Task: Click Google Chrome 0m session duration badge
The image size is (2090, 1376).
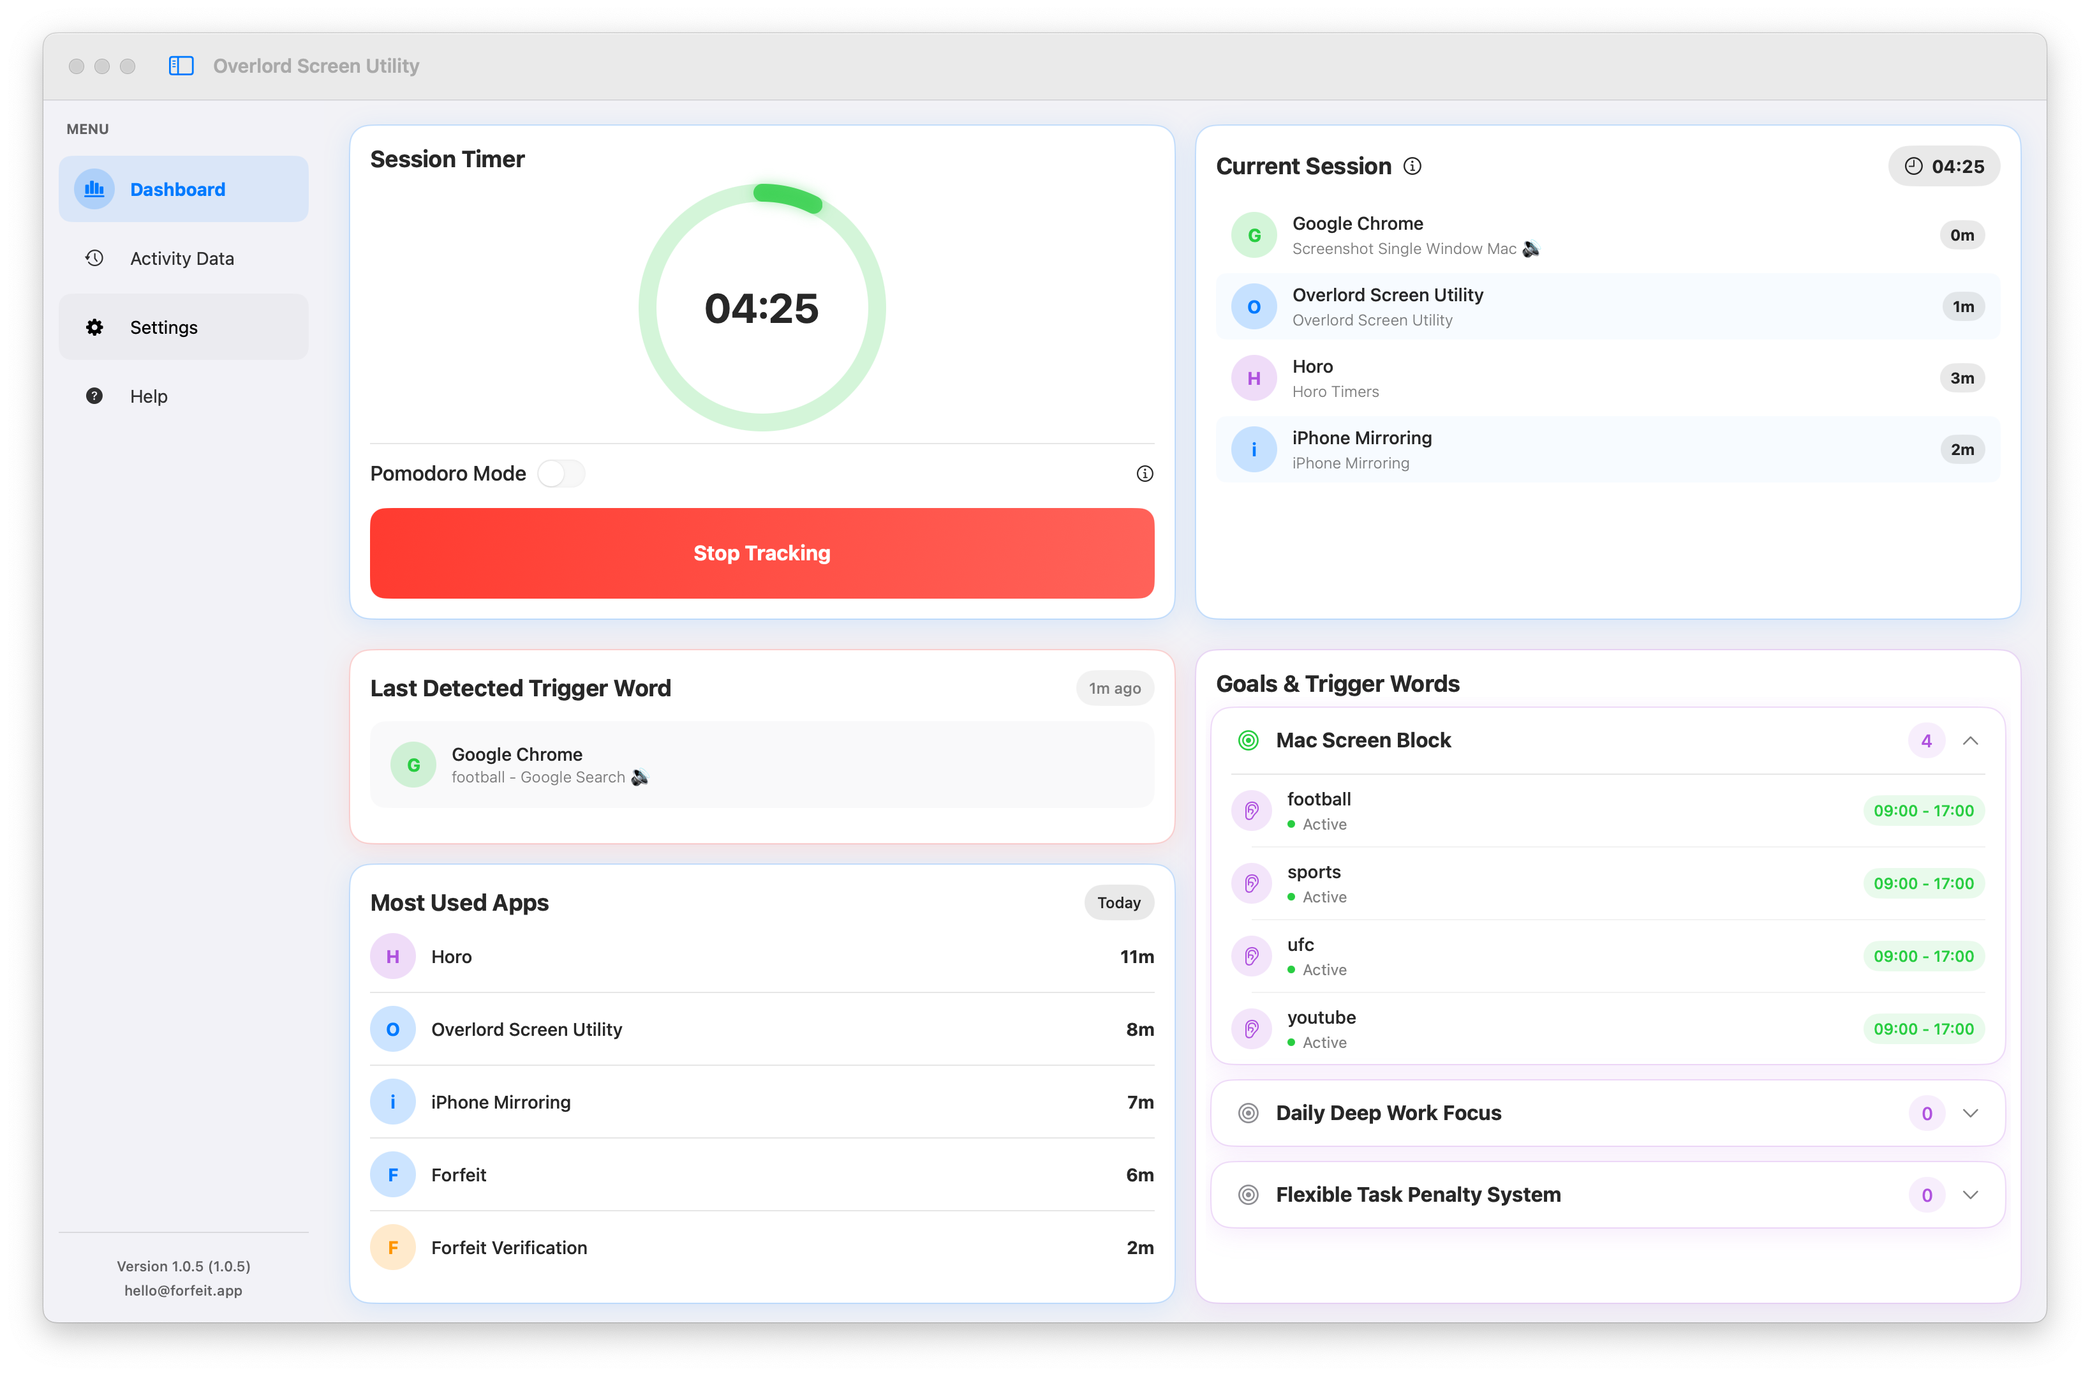Action: [x=1962, y=236]
